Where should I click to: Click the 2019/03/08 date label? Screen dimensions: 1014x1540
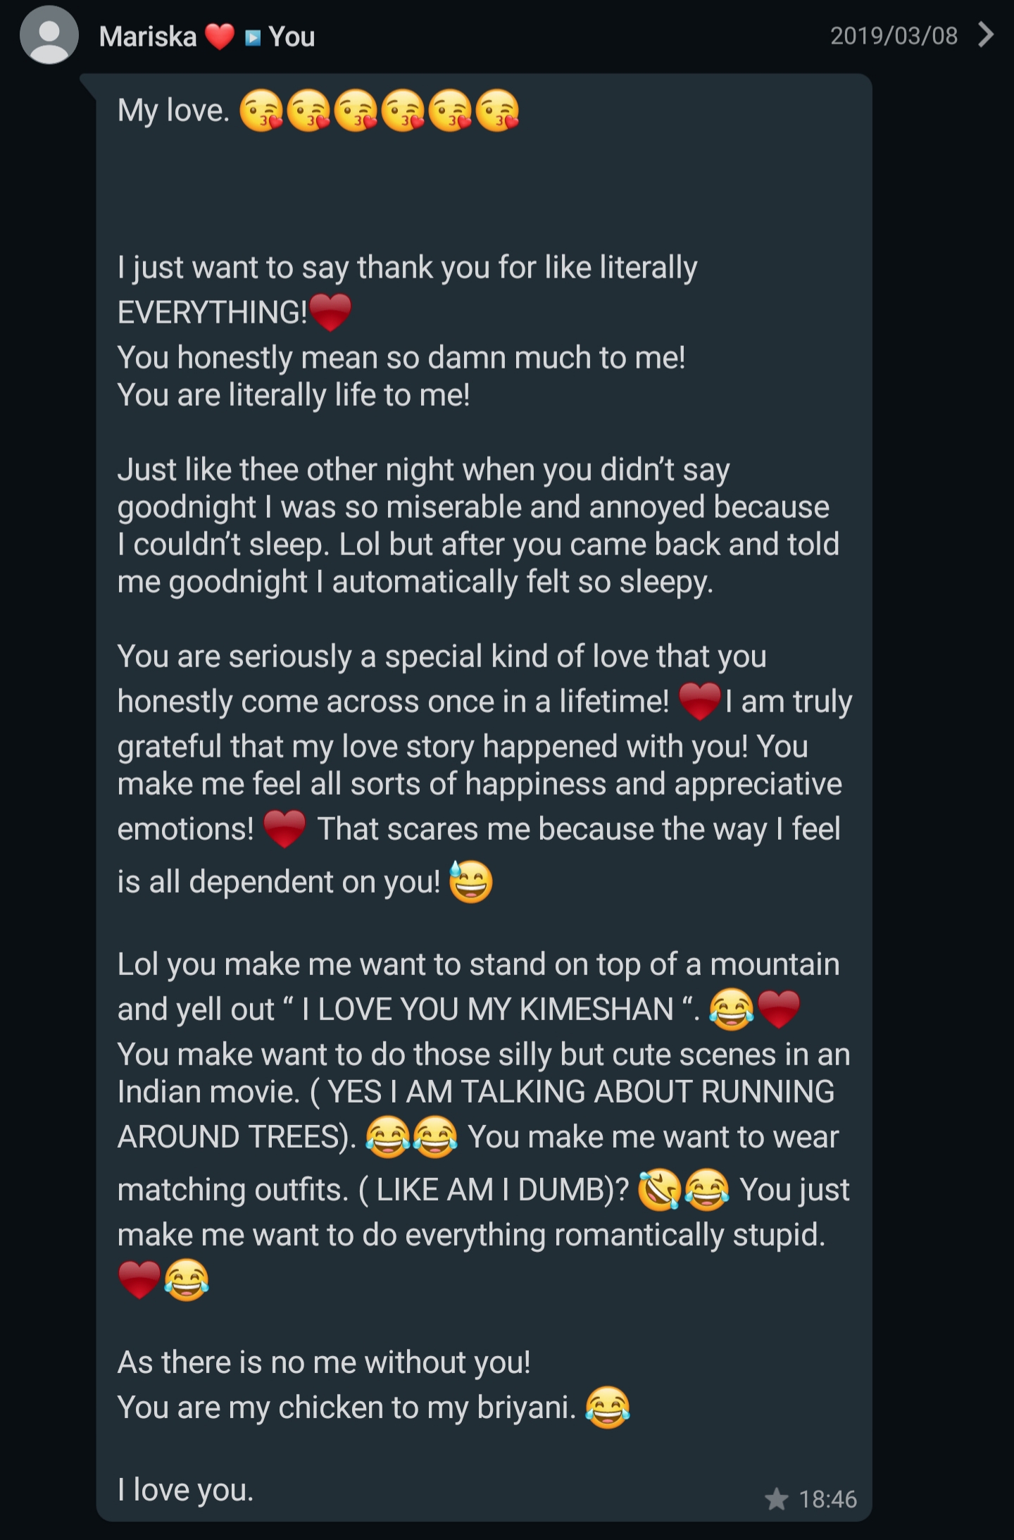pos(894,35)
